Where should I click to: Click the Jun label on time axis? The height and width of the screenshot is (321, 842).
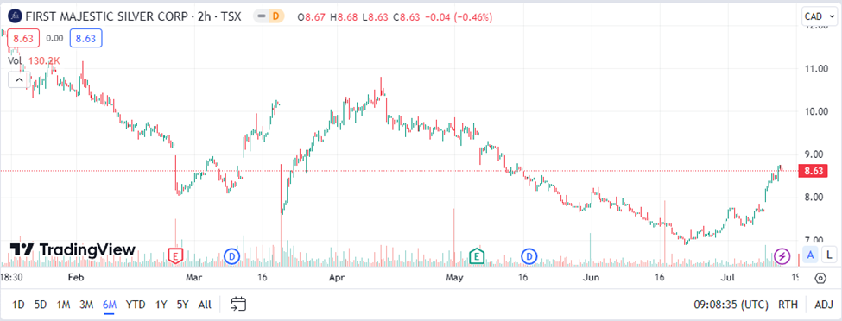tap(591, 278)
